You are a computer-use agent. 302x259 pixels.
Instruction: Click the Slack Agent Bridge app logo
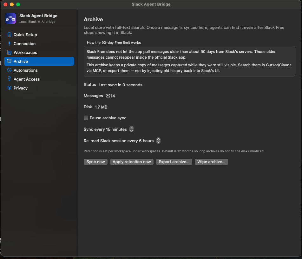(10, 18)
